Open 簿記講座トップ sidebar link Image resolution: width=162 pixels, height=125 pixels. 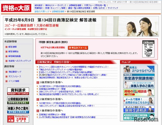[x=15, y=72]
